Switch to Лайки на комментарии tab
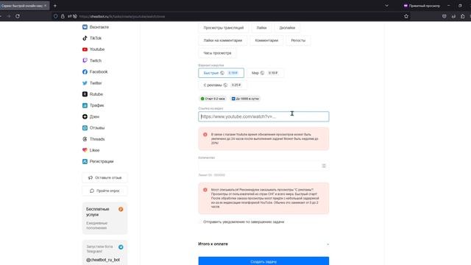Image resolution: width=471 pixels, height=265 pixels. 223,40
